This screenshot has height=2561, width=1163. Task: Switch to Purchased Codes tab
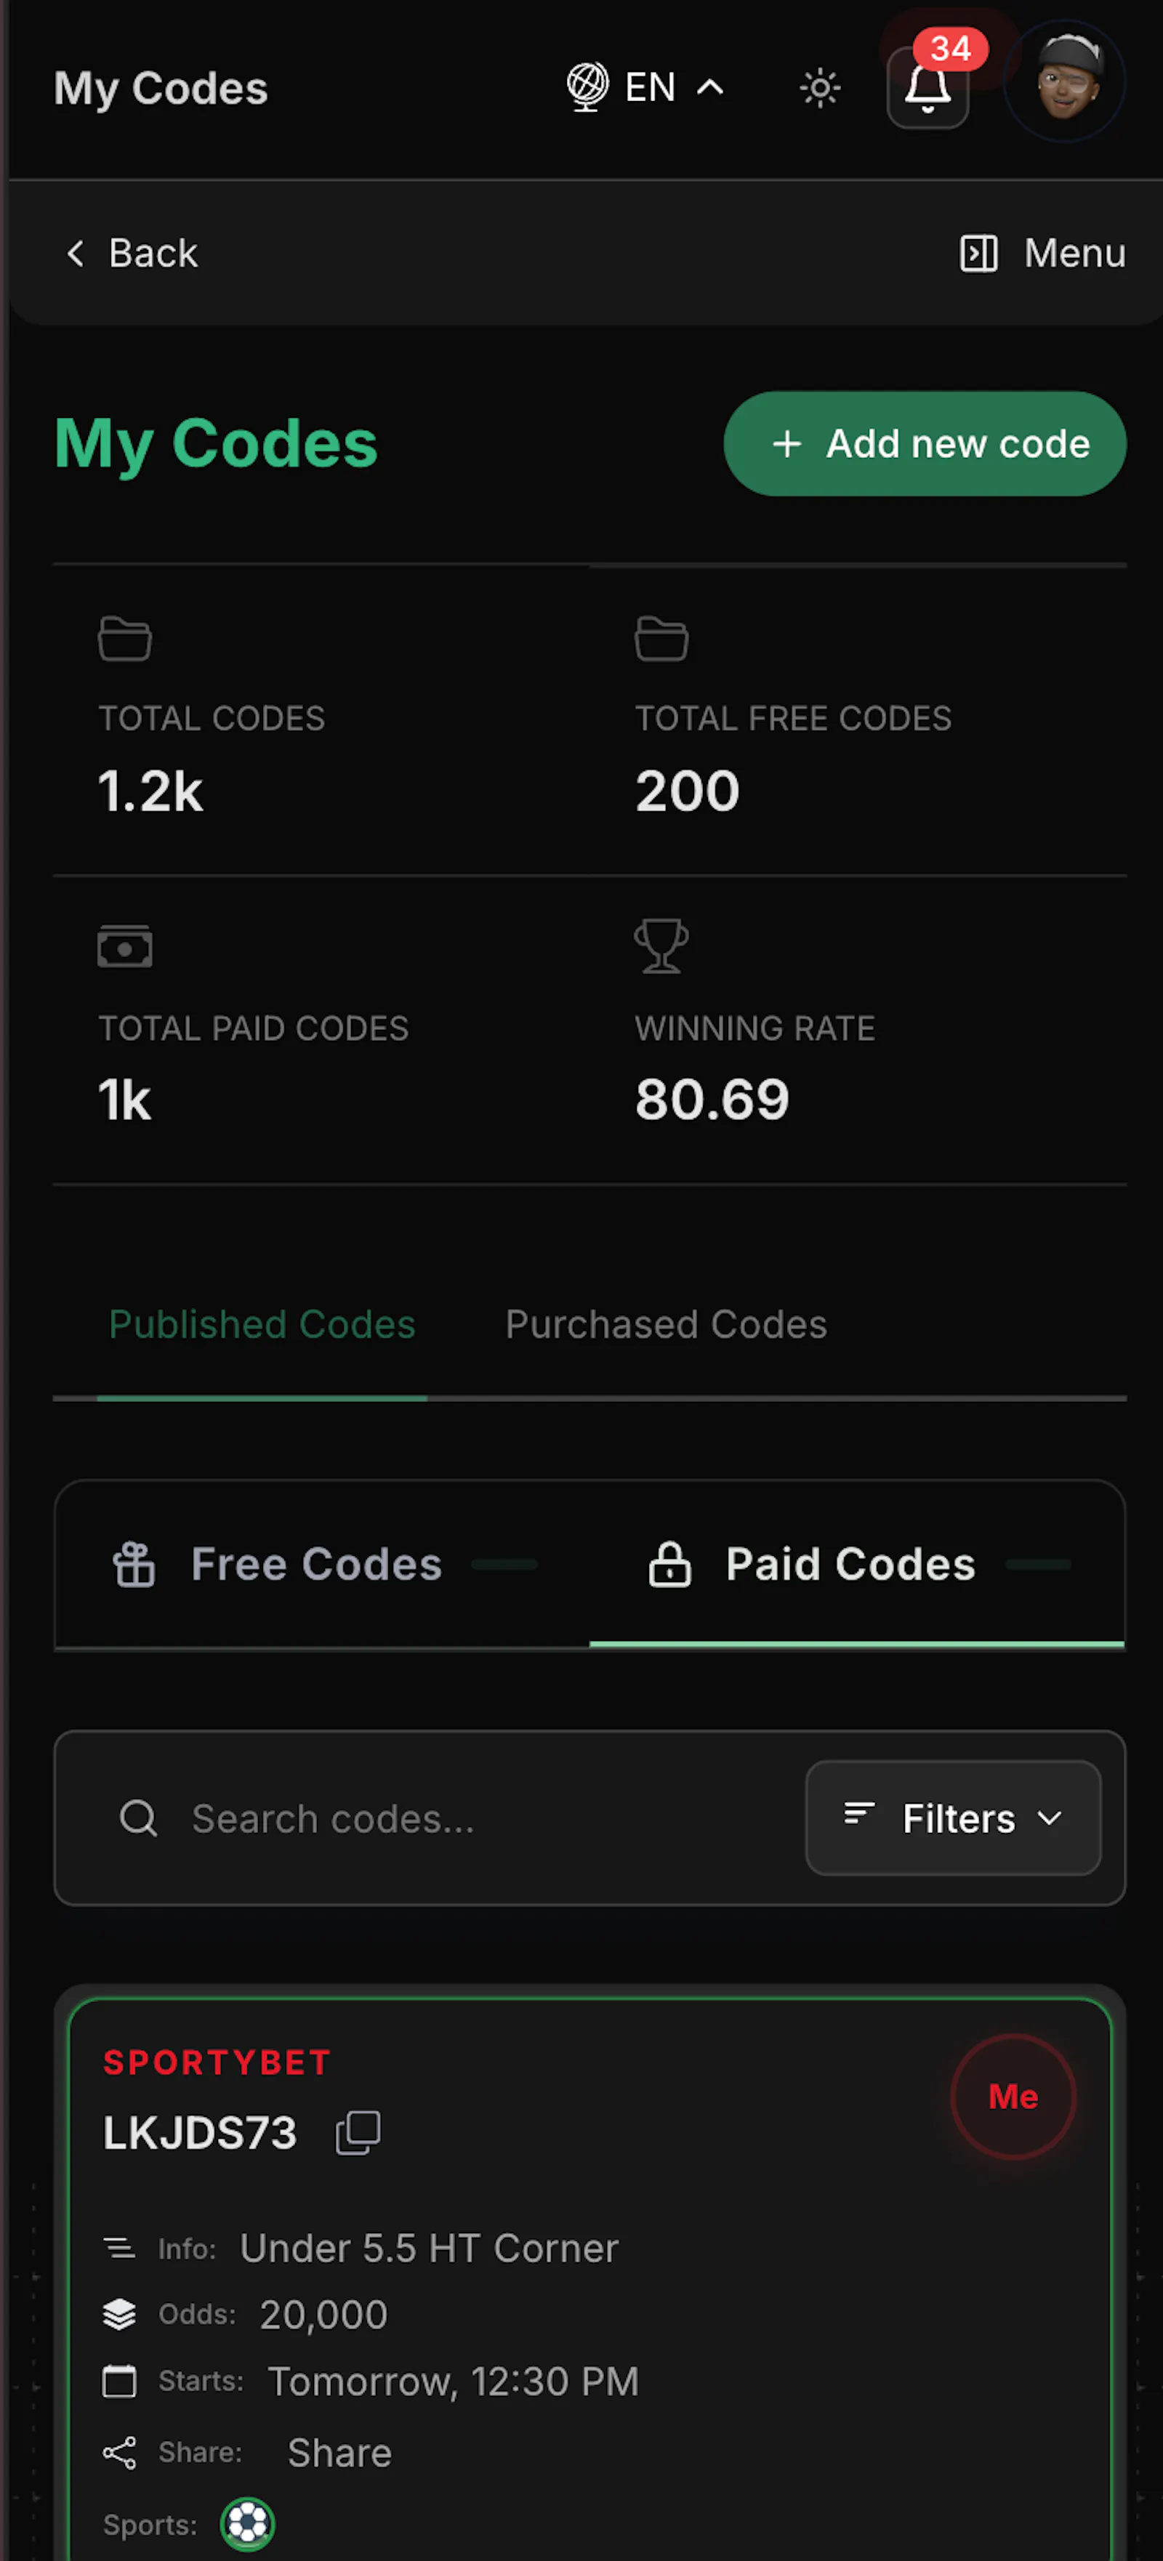pos(666,1324)
